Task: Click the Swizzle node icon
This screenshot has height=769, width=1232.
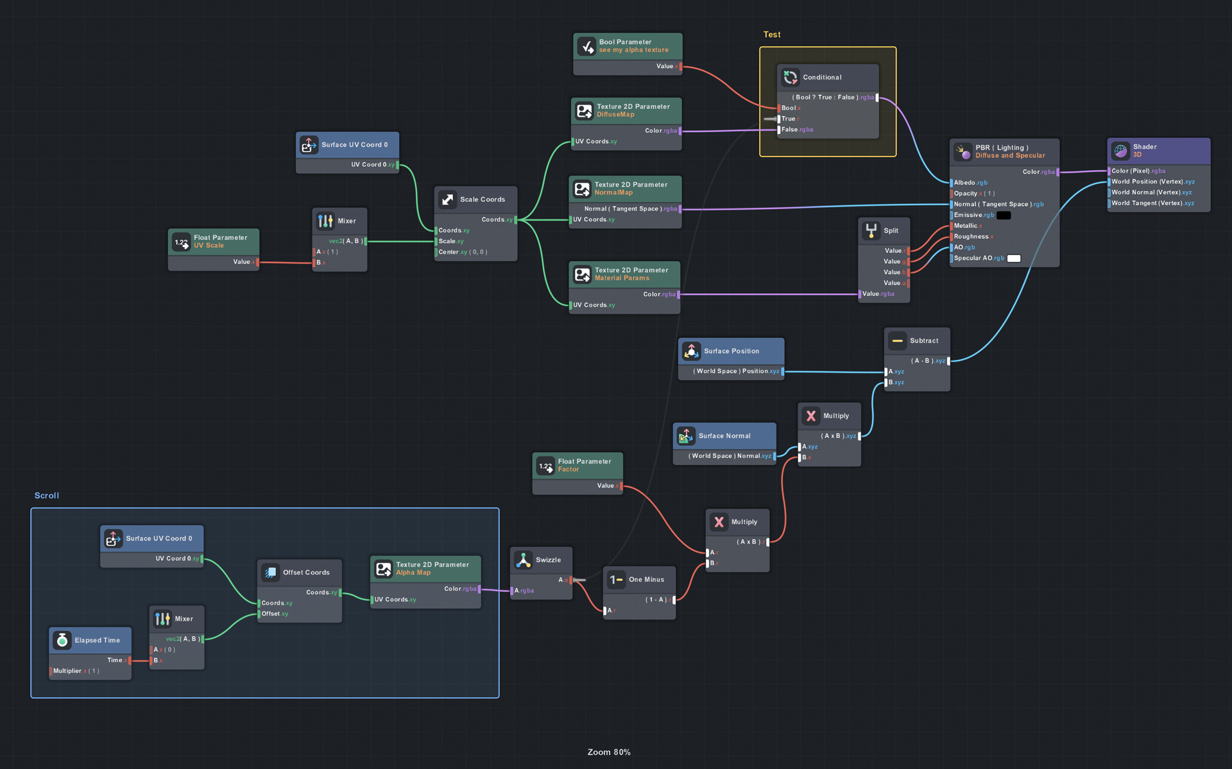Action: click(523, 560)
